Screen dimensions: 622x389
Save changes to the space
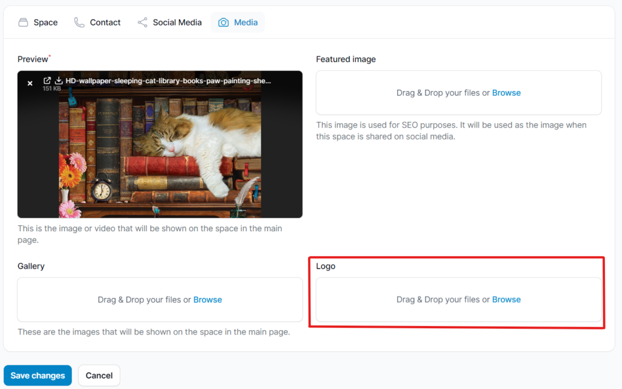click(x=38, y=376)
